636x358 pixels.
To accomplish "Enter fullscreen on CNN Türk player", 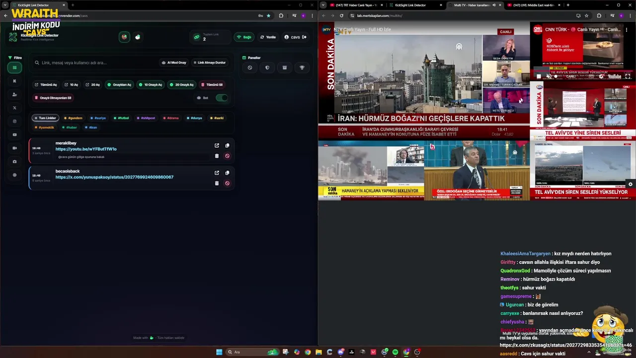I will pos(628,77).
